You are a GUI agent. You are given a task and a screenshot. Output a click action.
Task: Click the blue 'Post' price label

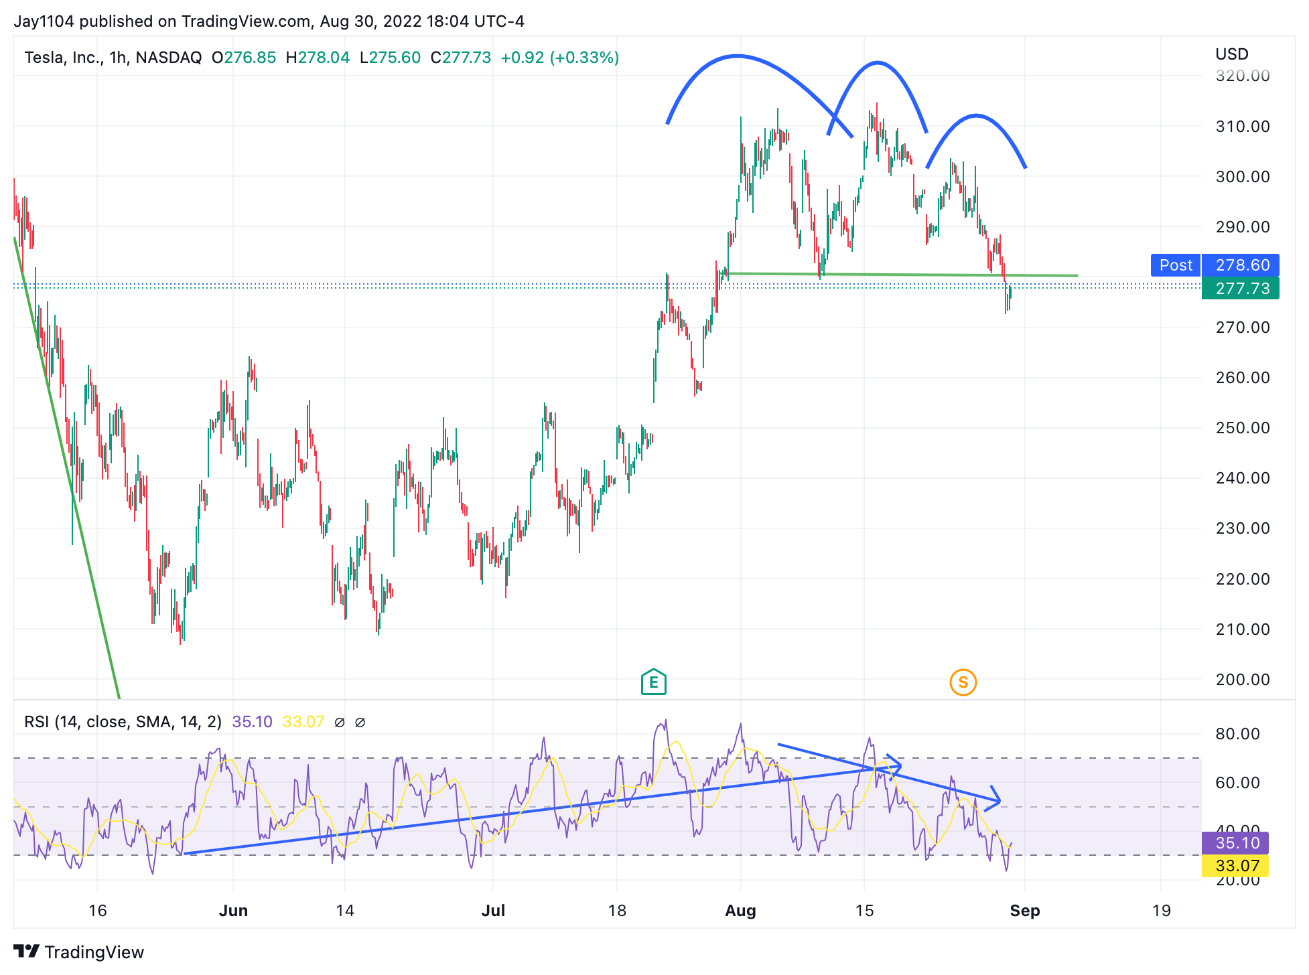(1176, 265)
